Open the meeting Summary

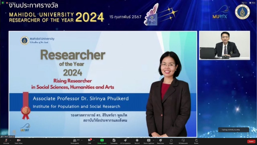click(x=114, y=141)
